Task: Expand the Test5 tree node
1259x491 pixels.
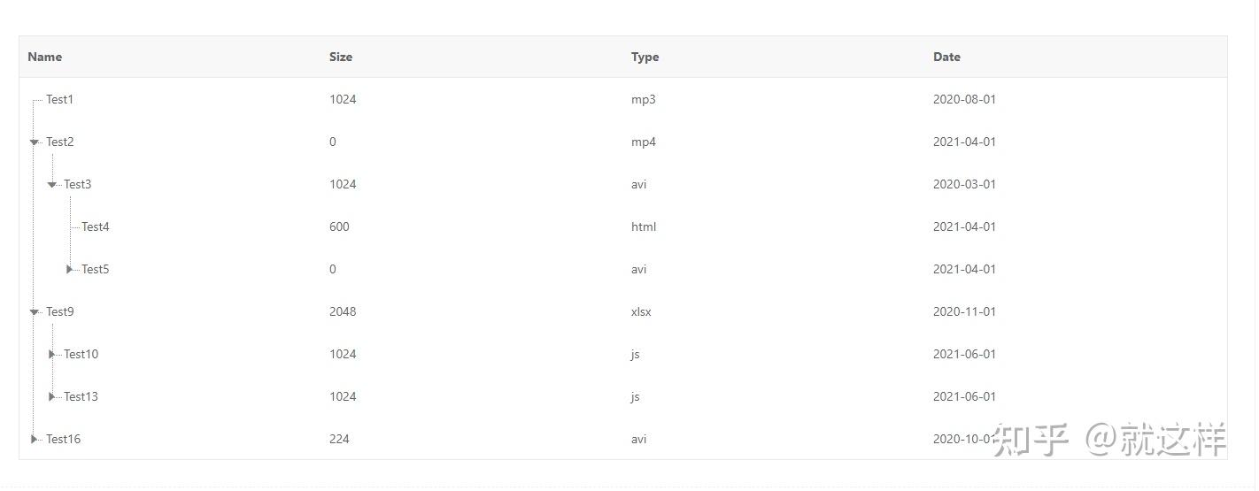Action: point(69,269)
